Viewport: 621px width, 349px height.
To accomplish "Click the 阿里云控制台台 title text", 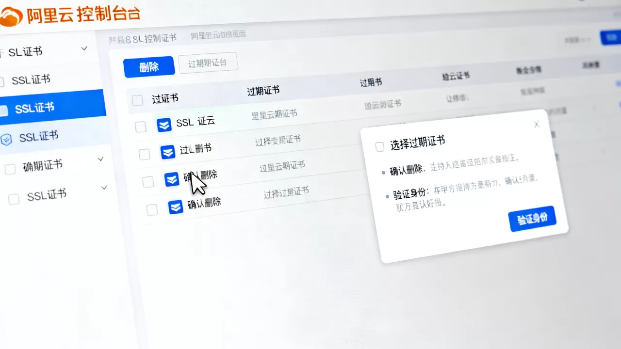I will (83, 14).
